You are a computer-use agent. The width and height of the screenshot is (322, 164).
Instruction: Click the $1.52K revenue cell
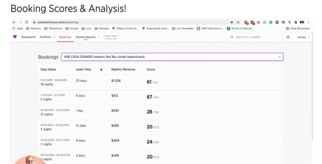[x=116, y=81]
